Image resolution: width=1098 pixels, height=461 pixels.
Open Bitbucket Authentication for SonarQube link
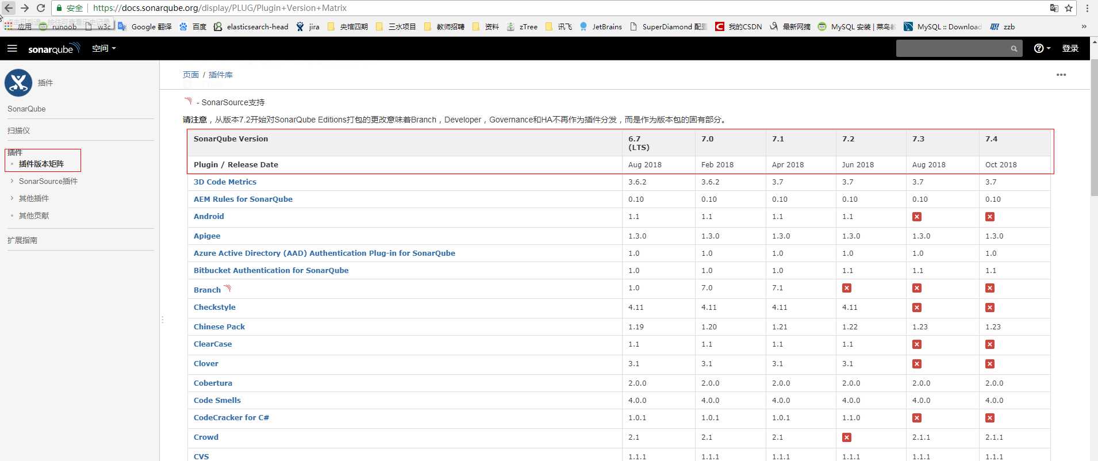click(x=271, y=270)
